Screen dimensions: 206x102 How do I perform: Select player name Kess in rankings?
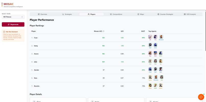click(x=36, y=78)
